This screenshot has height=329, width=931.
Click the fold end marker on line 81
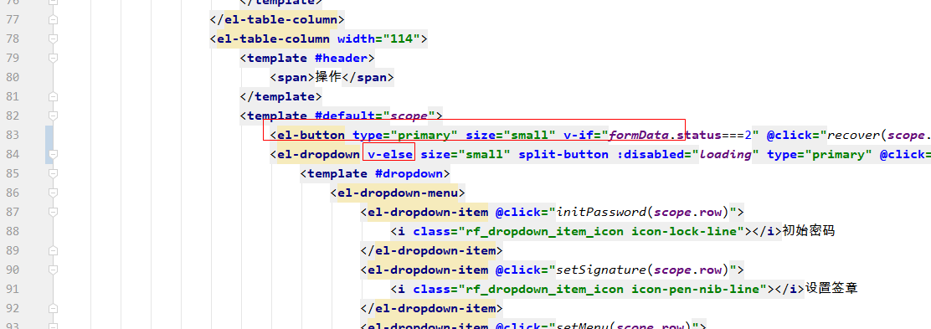[x=54, y=96]
